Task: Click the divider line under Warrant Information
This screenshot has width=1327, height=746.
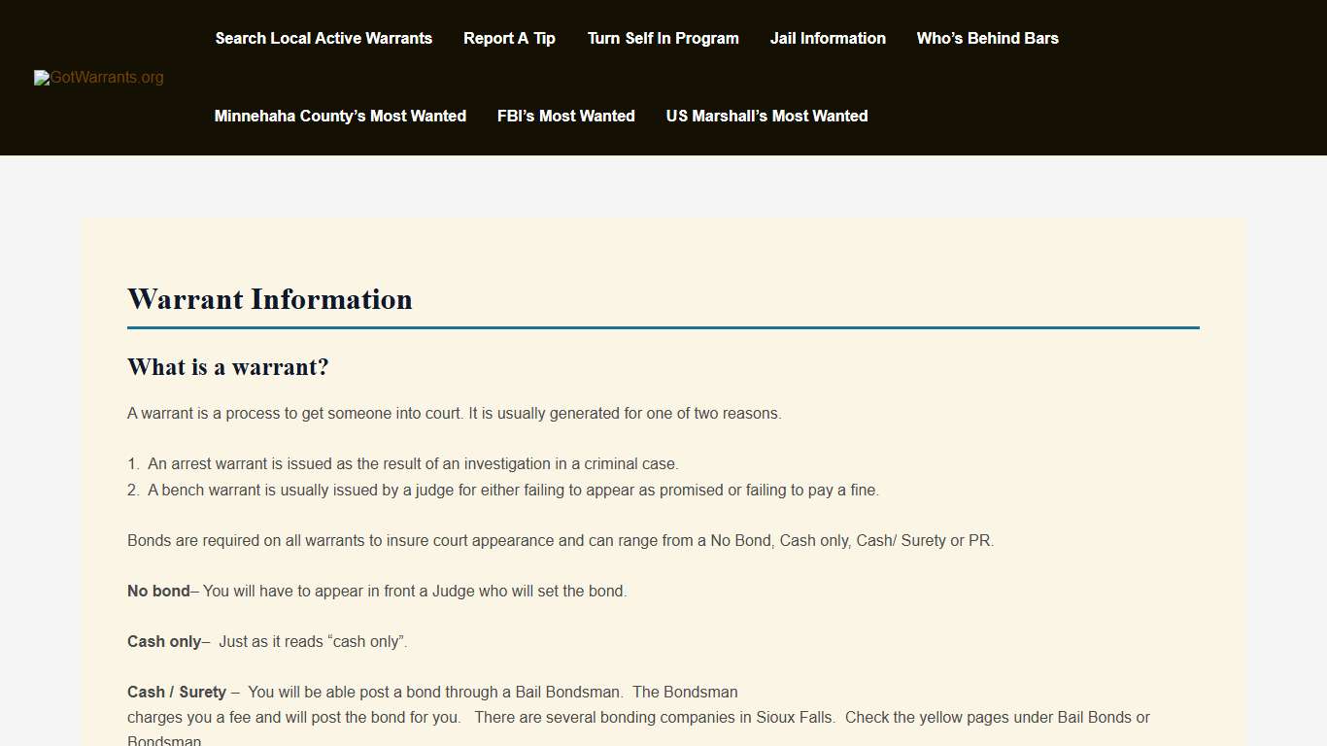Action: (663, 328)
